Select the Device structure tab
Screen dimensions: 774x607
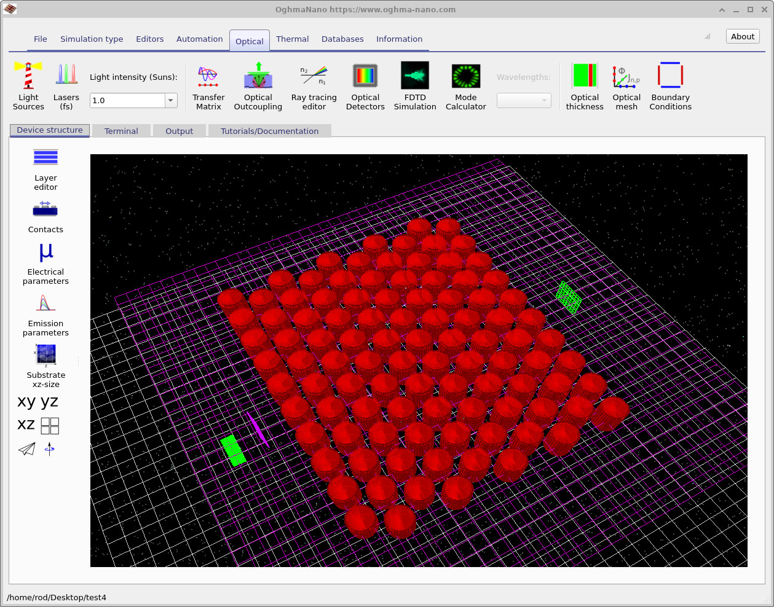50,130
